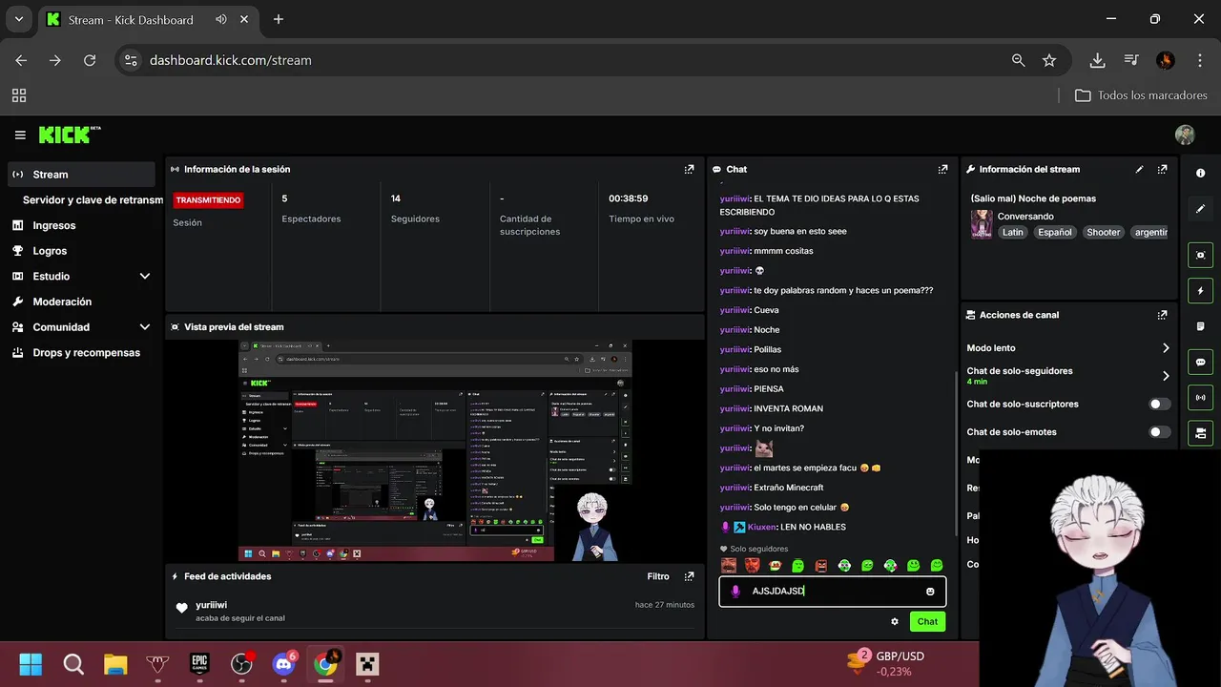The image size is (1221, 687).
Task: Edit stream info with the pencil icon
Action: coord(1139,169)
